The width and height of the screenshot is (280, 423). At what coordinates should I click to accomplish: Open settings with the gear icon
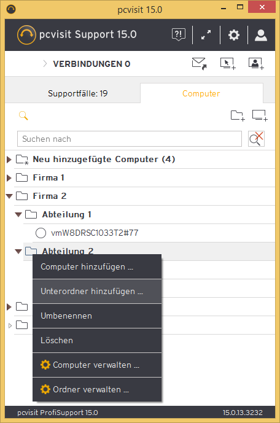(233, 35)
